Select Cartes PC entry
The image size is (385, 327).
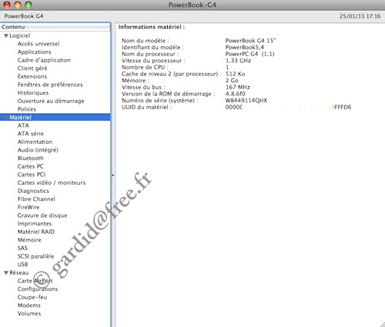coord(31,166)
